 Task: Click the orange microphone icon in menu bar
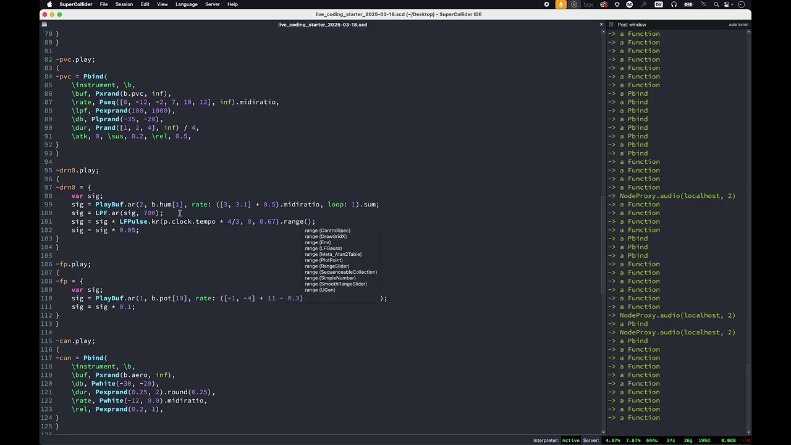tap(560, 4)
